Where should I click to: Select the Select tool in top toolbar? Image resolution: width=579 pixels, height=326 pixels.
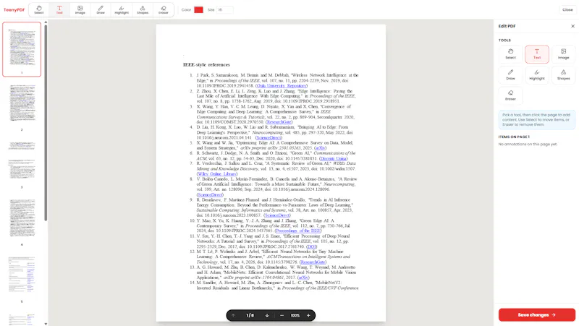pyautogui.click(x=39, y=10)
